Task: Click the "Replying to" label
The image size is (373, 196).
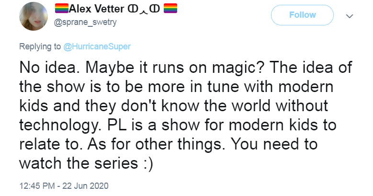Action: pyautogui.click(x=40, y=46)
